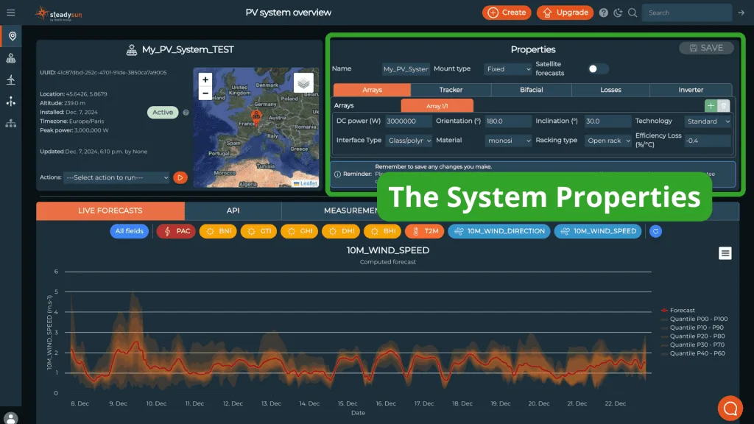Open the Mount type dropdown set to Fixed
This screenshot has height=424, width=754.
[507, 69]
